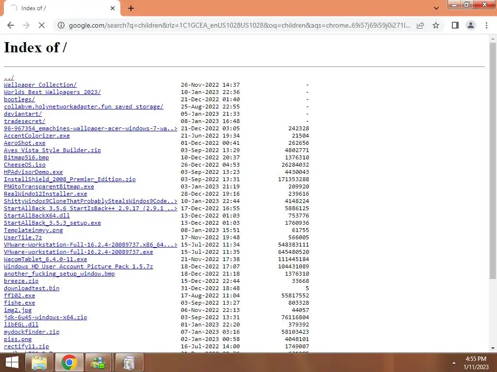Screen dimensions: 497x372
Task: Download CheeseOS.iso
Action: tap(25, 165)
